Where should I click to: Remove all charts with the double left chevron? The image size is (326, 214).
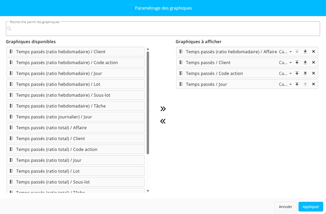coord(163,121)
